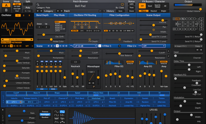Select the triangle LFO waveform icon

pos(62,112)
